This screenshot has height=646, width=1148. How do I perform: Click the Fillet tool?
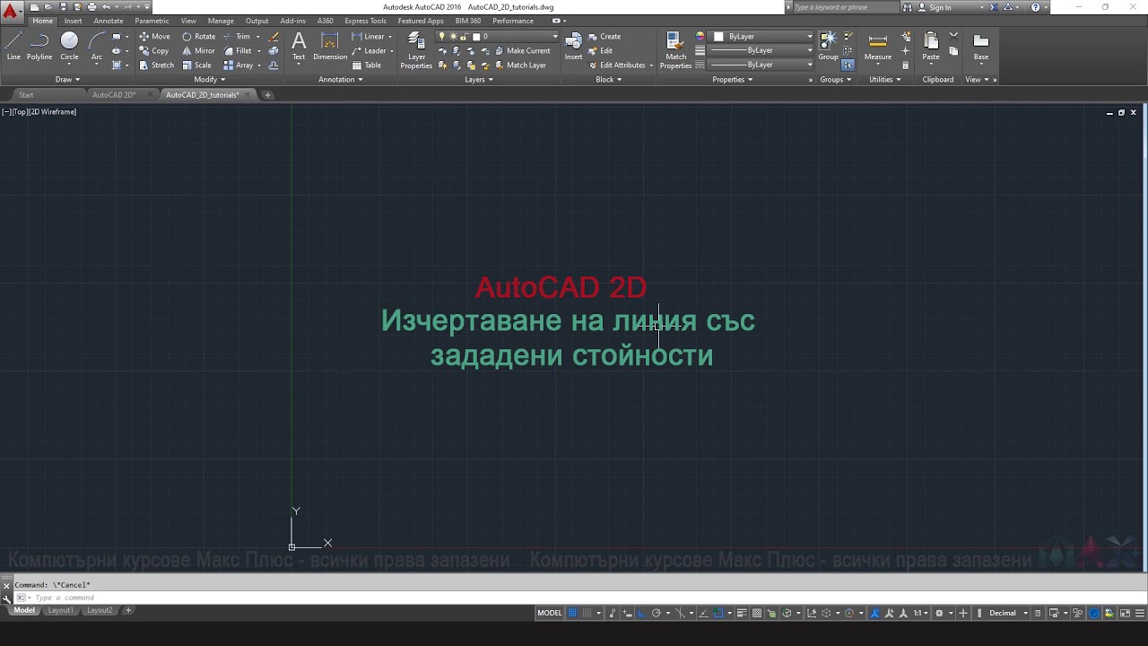[238, 51]
